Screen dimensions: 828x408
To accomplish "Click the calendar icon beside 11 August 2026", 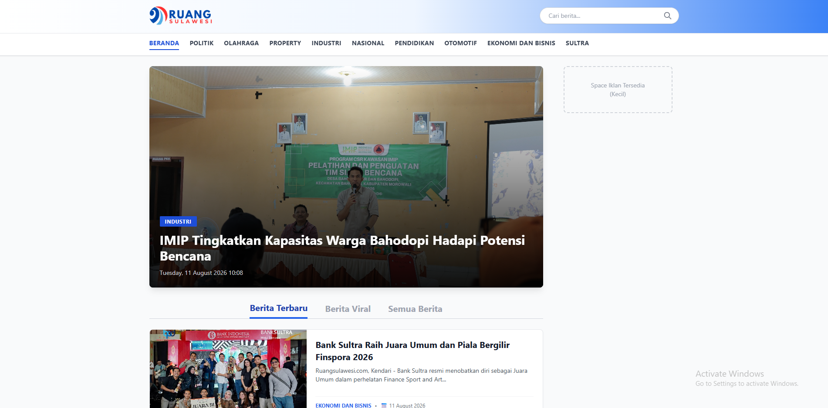I will (384, 405).
